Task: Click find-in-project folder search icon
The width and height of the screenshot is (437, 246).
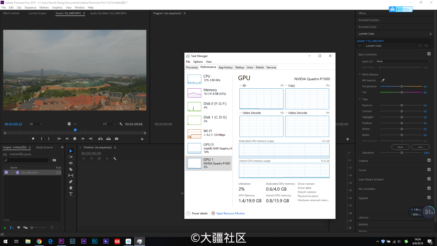Action: click(x=54, y=160)
